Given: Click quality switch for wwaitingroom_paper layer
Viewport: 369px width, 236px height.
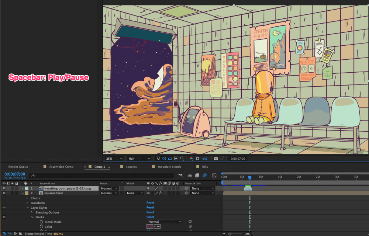Looking at the screenshot, I should pyautogui.click(x=157, y=188).
